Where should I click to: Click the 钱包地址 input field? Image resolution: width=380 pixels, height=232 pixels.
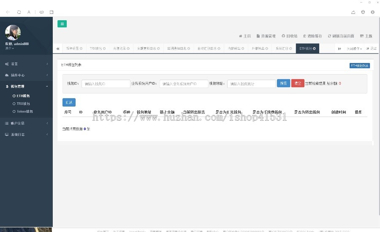251,84
